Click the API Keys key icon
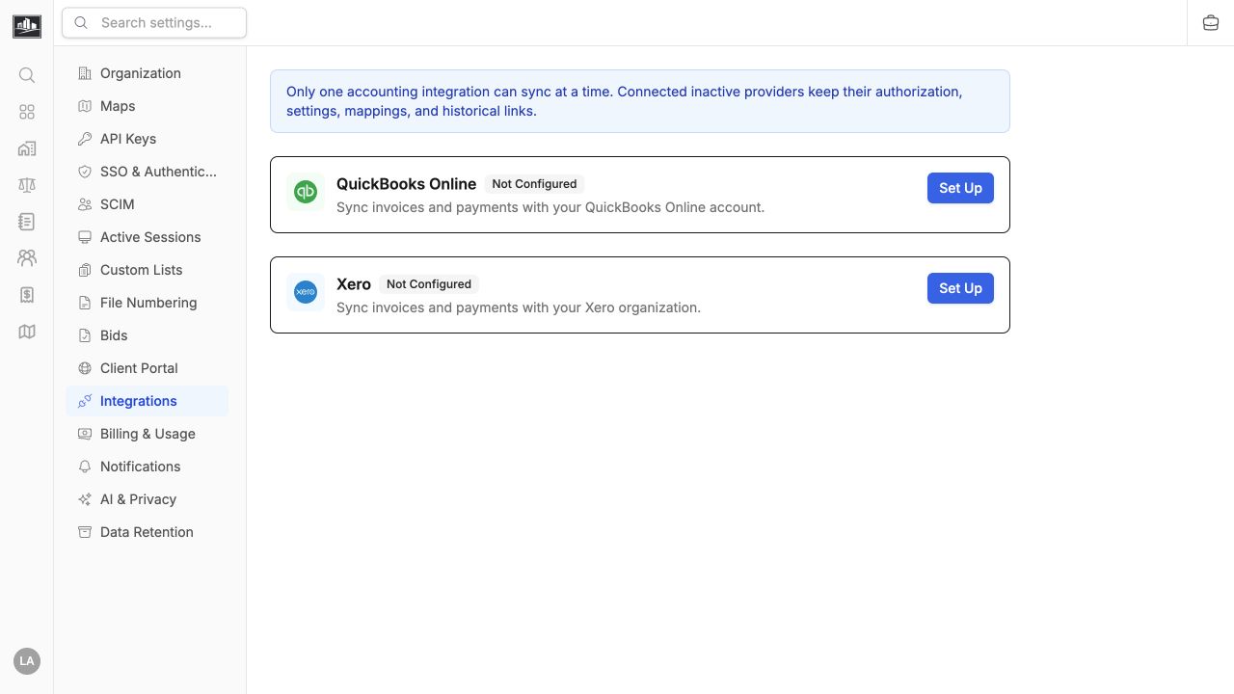1234x694 pixels. tap(85, 139)
